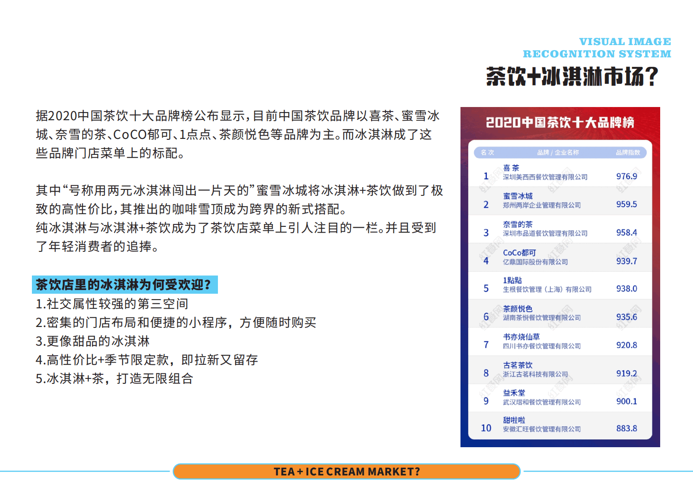Viewport: 693px width, 490px height.
Task: Select brand name 喜茶 in the ranking
Action: (x=511, y=168)
